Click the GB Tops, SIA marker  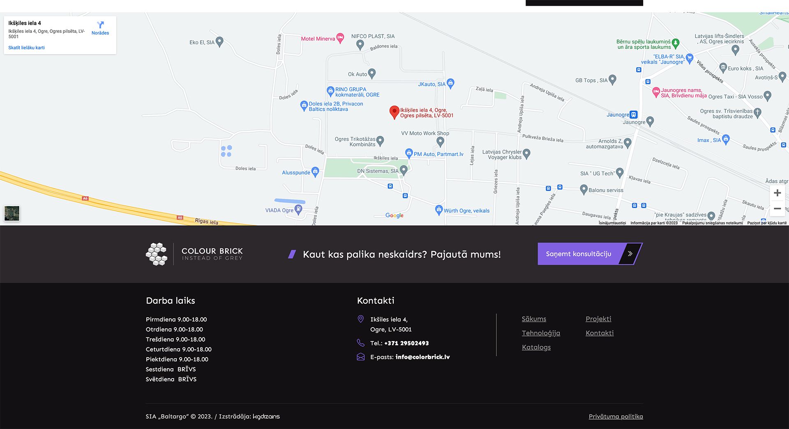612,79
